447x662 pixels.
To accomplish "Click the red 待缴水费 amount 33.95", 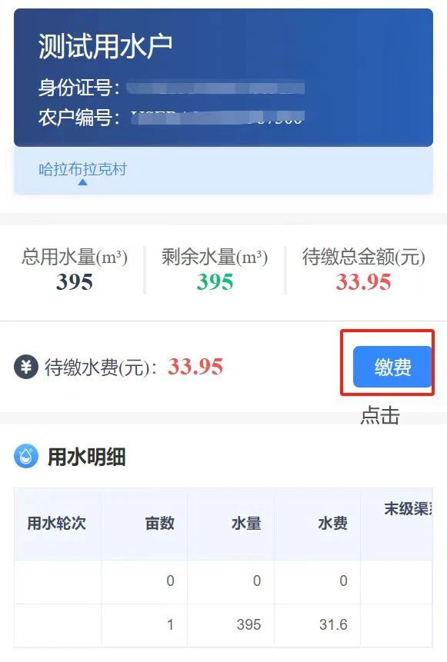I will pos(195,366).
